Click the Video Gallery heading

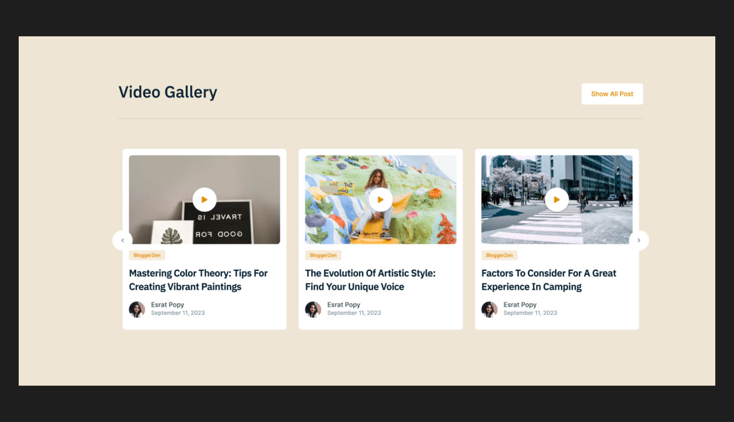tap(167, 92)
